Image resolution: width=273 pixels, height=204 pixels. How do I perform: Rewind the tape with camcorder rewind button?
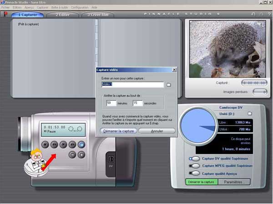coord(54,145)
